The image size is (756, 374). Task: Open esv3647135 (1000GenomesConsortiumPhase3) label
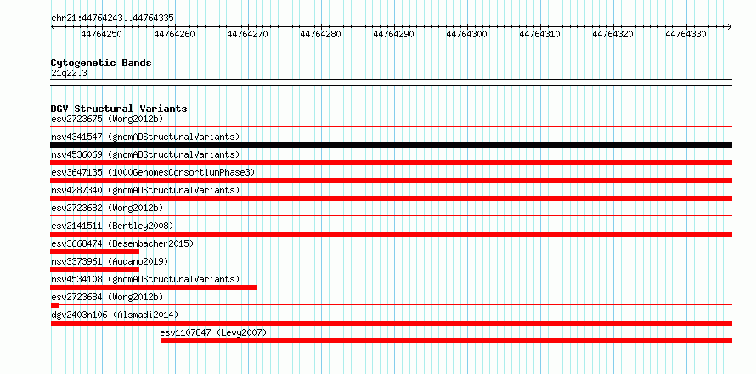[x=153, y=172]
